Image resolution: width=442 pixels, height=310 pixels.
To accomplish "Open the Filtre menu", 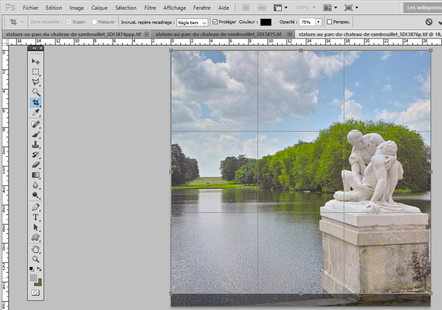I will (150, 8).
